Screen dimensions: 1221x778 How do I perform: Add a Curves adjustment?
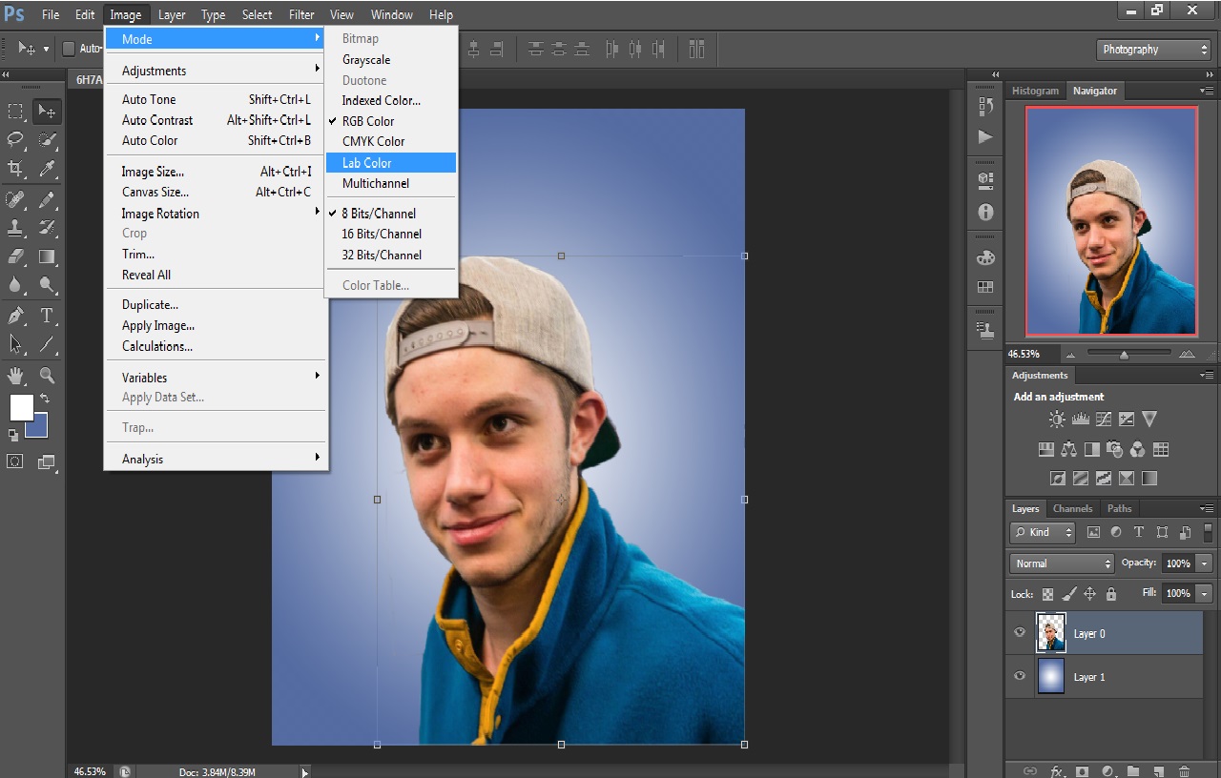pyautogui.click(x=1104, y=419)
